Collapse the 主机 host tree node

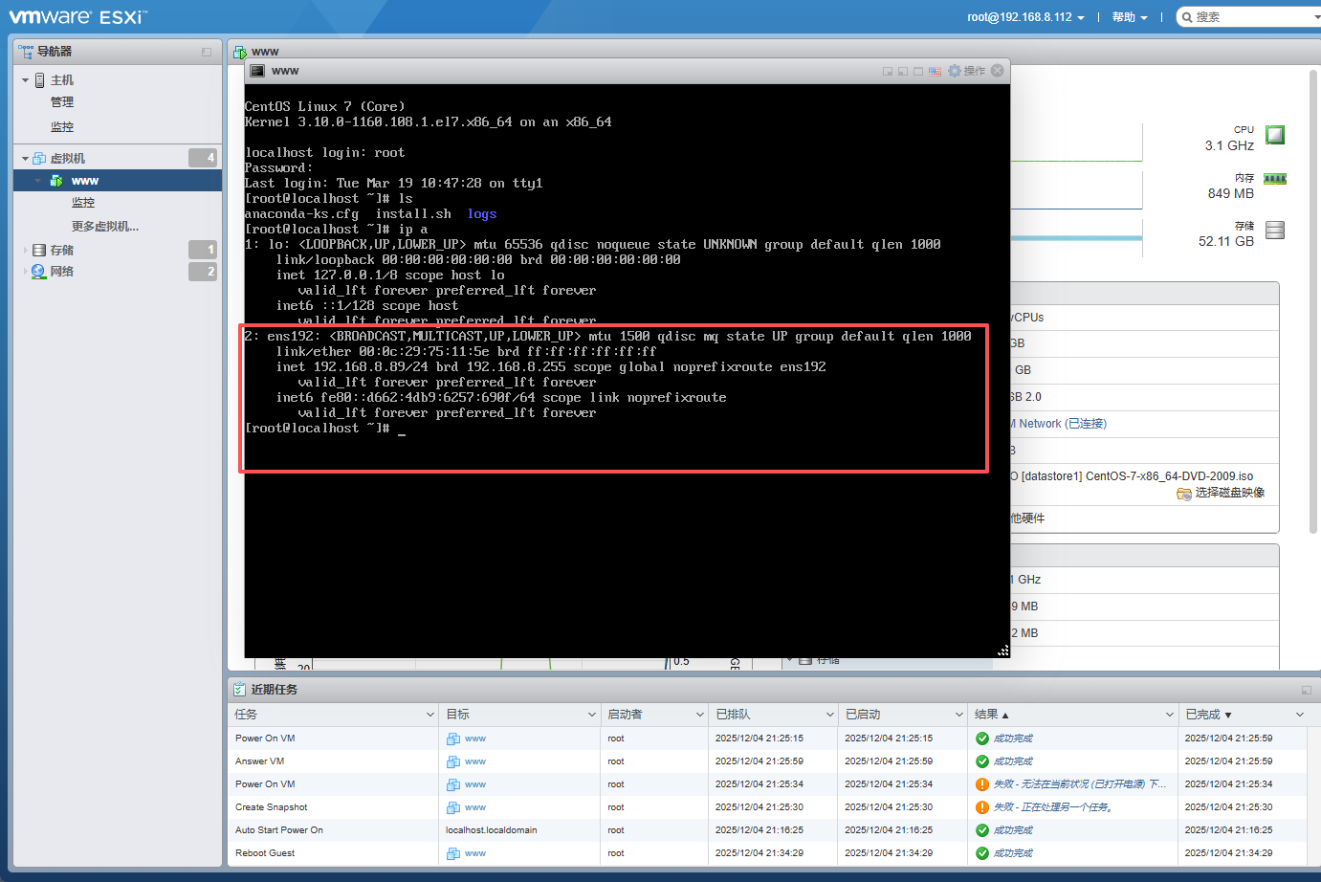25,80
